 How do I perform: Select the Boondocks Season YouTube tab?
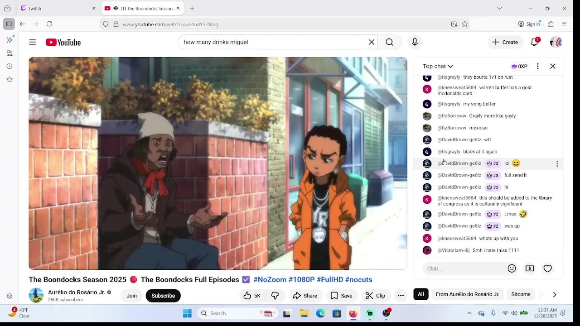tap(142, 8)
